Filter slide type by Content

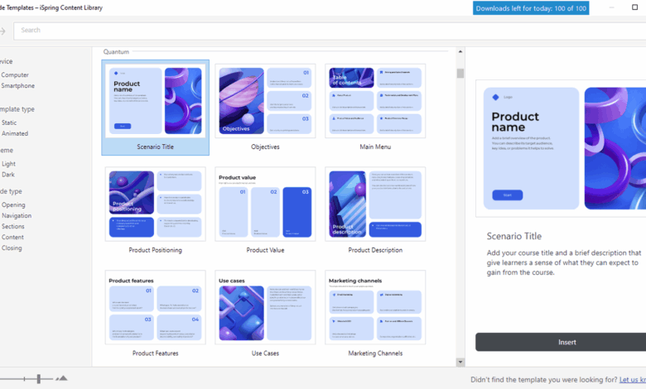pos(12,237)
